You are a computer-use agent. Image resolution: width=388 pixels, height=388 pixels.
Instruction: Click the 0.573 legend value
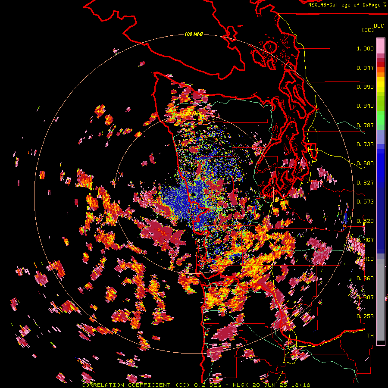pos(365,202)
